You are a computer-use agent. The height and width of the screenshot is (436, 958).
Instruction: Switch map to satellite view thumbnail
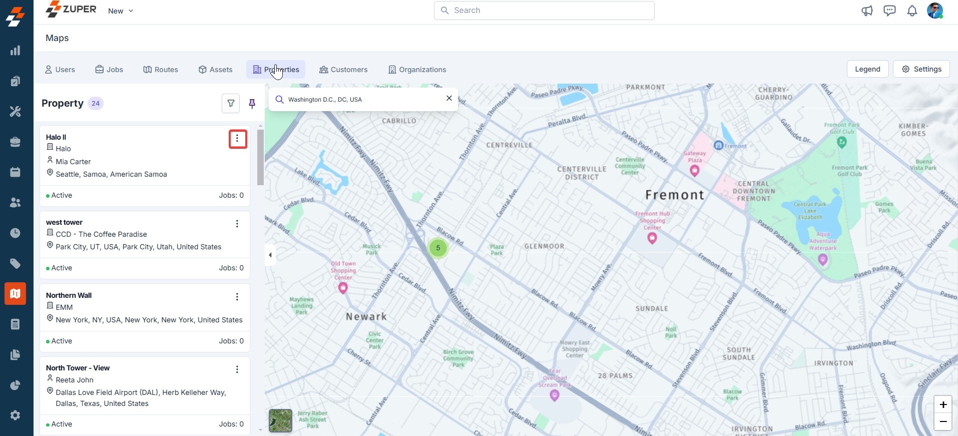coord(280,420)
